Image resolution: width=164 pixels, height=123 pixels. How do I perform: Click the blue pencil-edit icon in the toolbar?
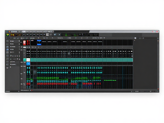click(x=55, y=35)
